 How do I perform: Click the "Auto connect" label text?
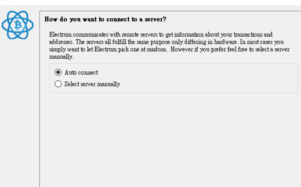pos(81,72)
